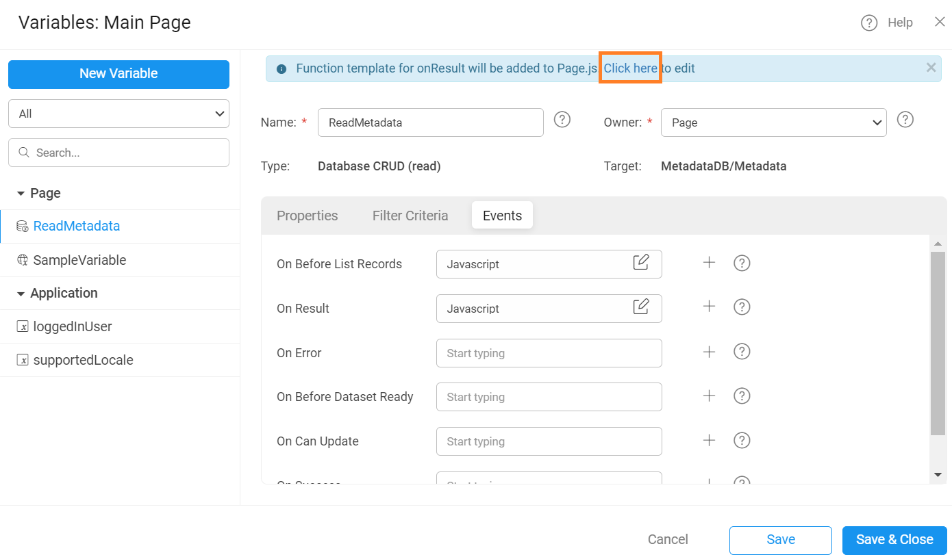Switch to the Properties tab
Image resolution: width=952 pixels, height=557 pixels.
(307, 216)
